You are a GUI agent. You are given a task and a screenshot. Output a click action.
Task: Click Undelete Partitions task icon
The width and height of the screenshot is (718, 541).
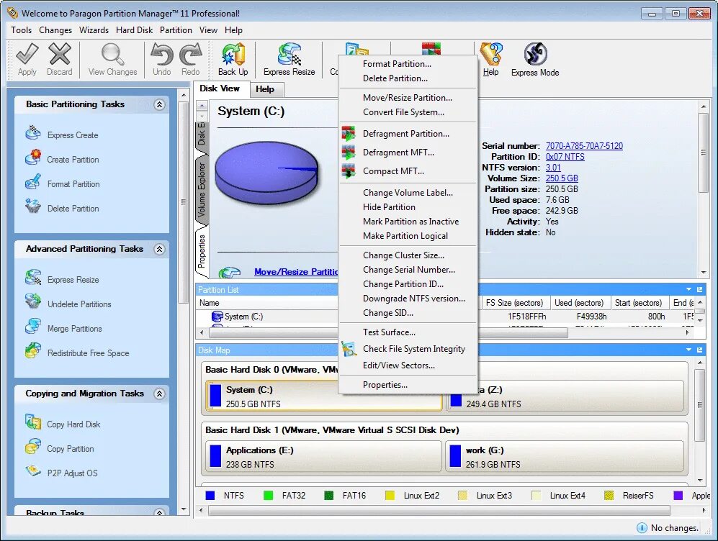[33, 302]
